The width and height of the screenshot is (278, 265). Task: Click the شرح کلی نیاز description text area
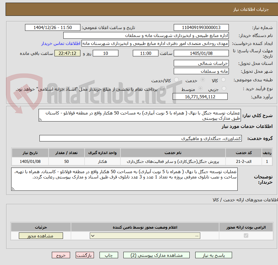tap(140, 115)
